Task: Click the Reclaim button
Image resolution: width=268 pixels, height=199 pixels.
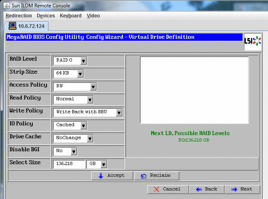Action: (x=157, y=176)
